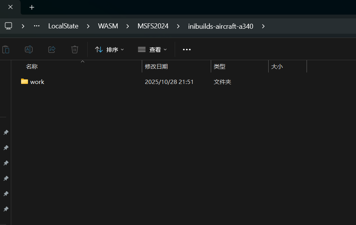
Task: Click the work folder icon
Action: pyautogui.click(x=25, y=82)
